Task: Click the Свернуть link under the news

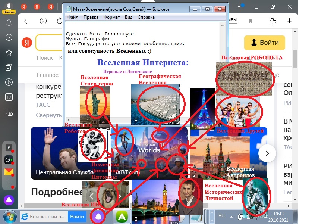Action: click(x=49, y=115)
